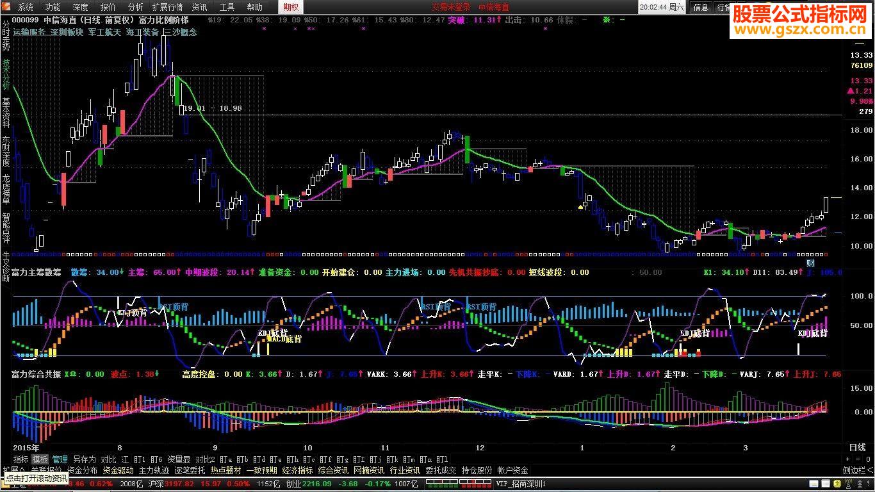Click the 指标 toolbar button
Screen dimensions: 875x492
point(21,459)
